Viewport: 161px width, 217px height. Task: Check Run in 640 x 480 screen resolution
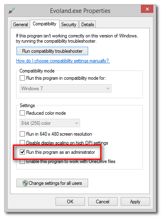[x=22, y=134]
